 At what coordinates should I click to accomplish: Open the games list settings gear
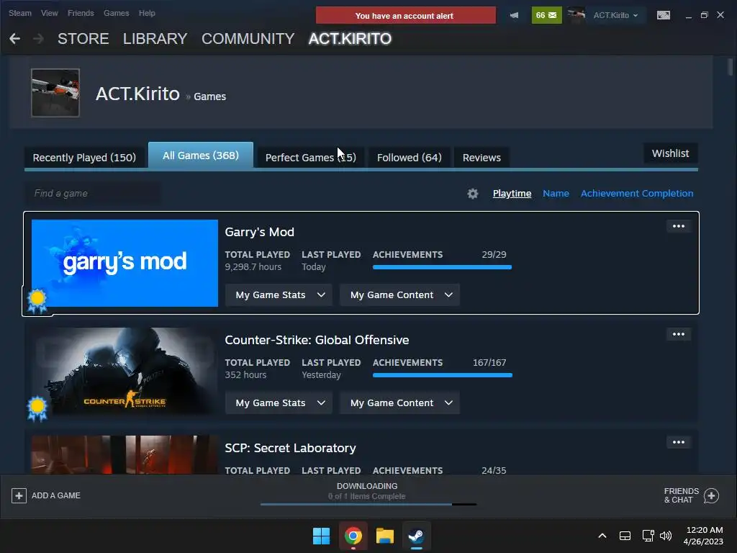(x=472, y=193)
